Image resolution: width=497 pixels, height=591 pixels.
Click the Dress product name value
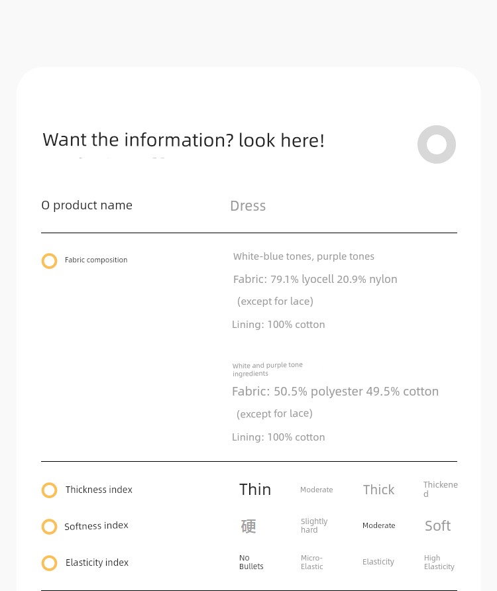(x=248, y=206)
